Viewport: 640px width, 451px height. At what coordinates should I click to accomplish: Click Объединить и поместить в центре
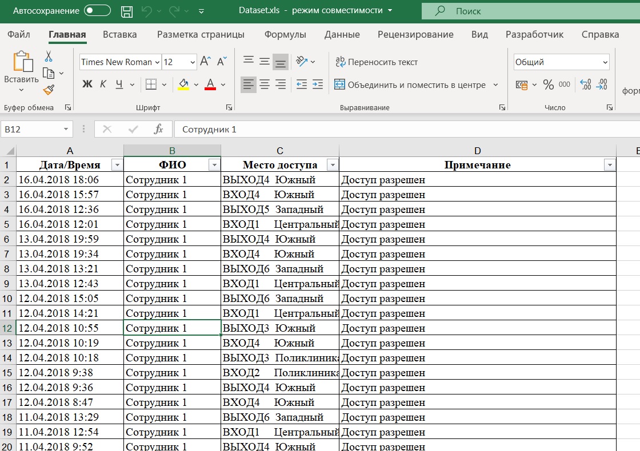tap(410, 85)
